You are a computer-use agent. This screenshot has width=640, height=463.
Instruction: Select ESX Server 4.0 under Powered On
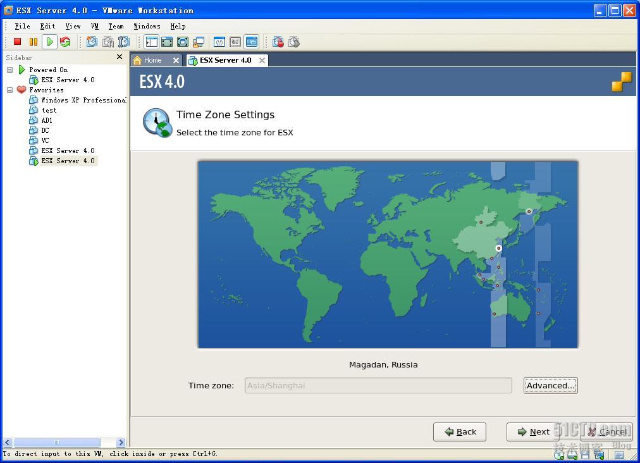[x=68, y=80]
